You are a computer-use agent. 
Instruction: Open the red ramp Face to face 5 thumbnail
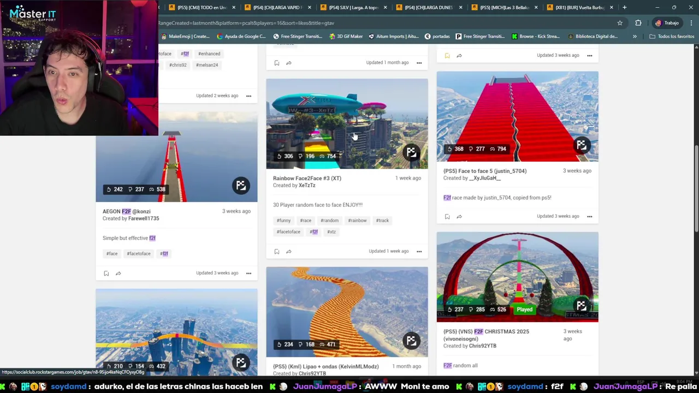point(517,116)
